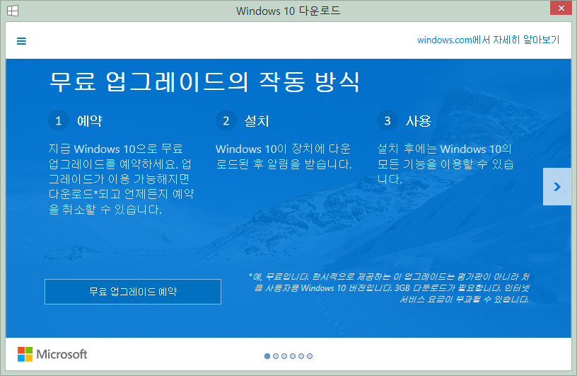Image resolution: width=577 pixels, height=376 pixels.
Task: Click the Microsoft logo in the footer
Action: click(x=52, y=354)
